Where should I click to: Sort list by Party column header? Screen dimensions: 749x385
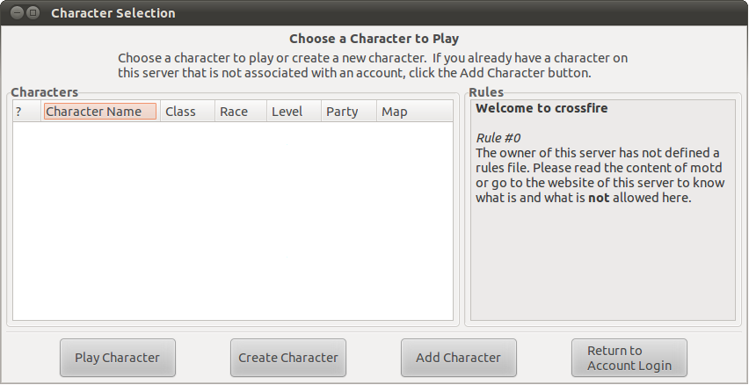click(x=349, y=112)
